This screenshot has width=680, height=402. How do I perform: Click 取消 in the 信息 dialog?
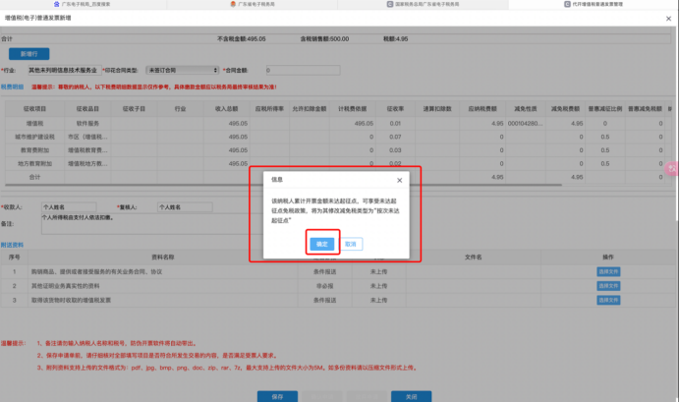coord(351,243)
